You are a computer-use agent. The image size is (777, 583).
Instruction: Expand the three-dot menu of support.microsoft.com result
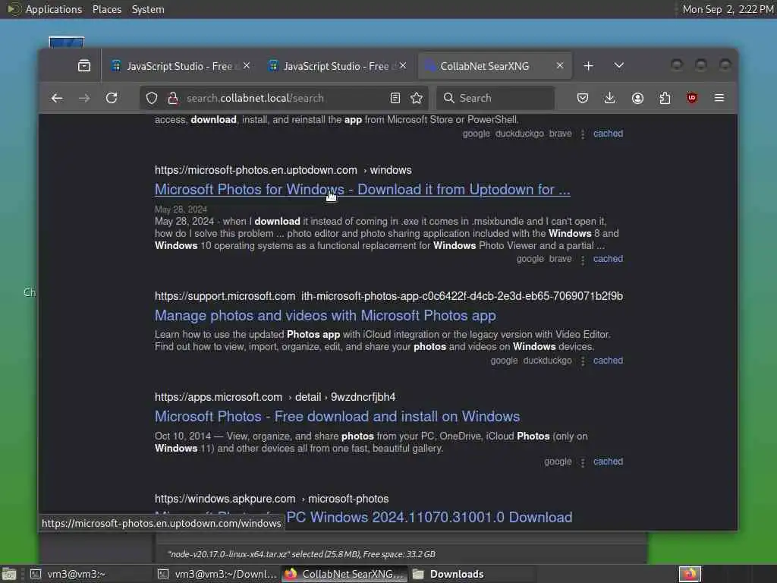pos(583,361)
